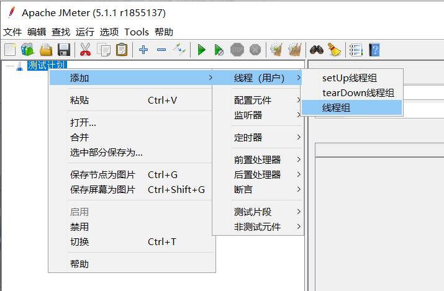Choose 保存节点为图片 in context menu
Image resolution: width=444 pixels, height=291 pixels.
tap(131, 174)
